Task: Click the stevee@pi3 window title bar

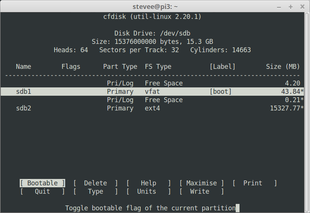Action: coord(155,6)
